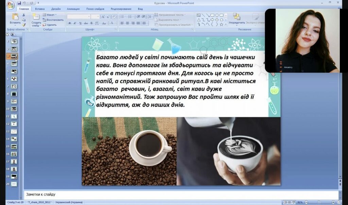
Task: Open the font name combo box
Action: (x=78, y=16)
